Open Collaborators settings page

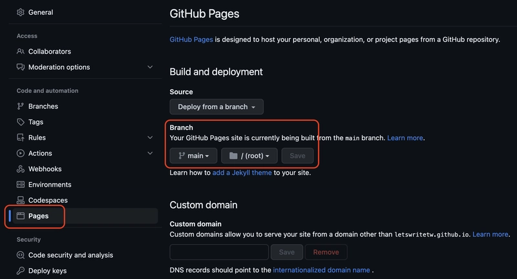pyautogui.click(x=50, y=52)
